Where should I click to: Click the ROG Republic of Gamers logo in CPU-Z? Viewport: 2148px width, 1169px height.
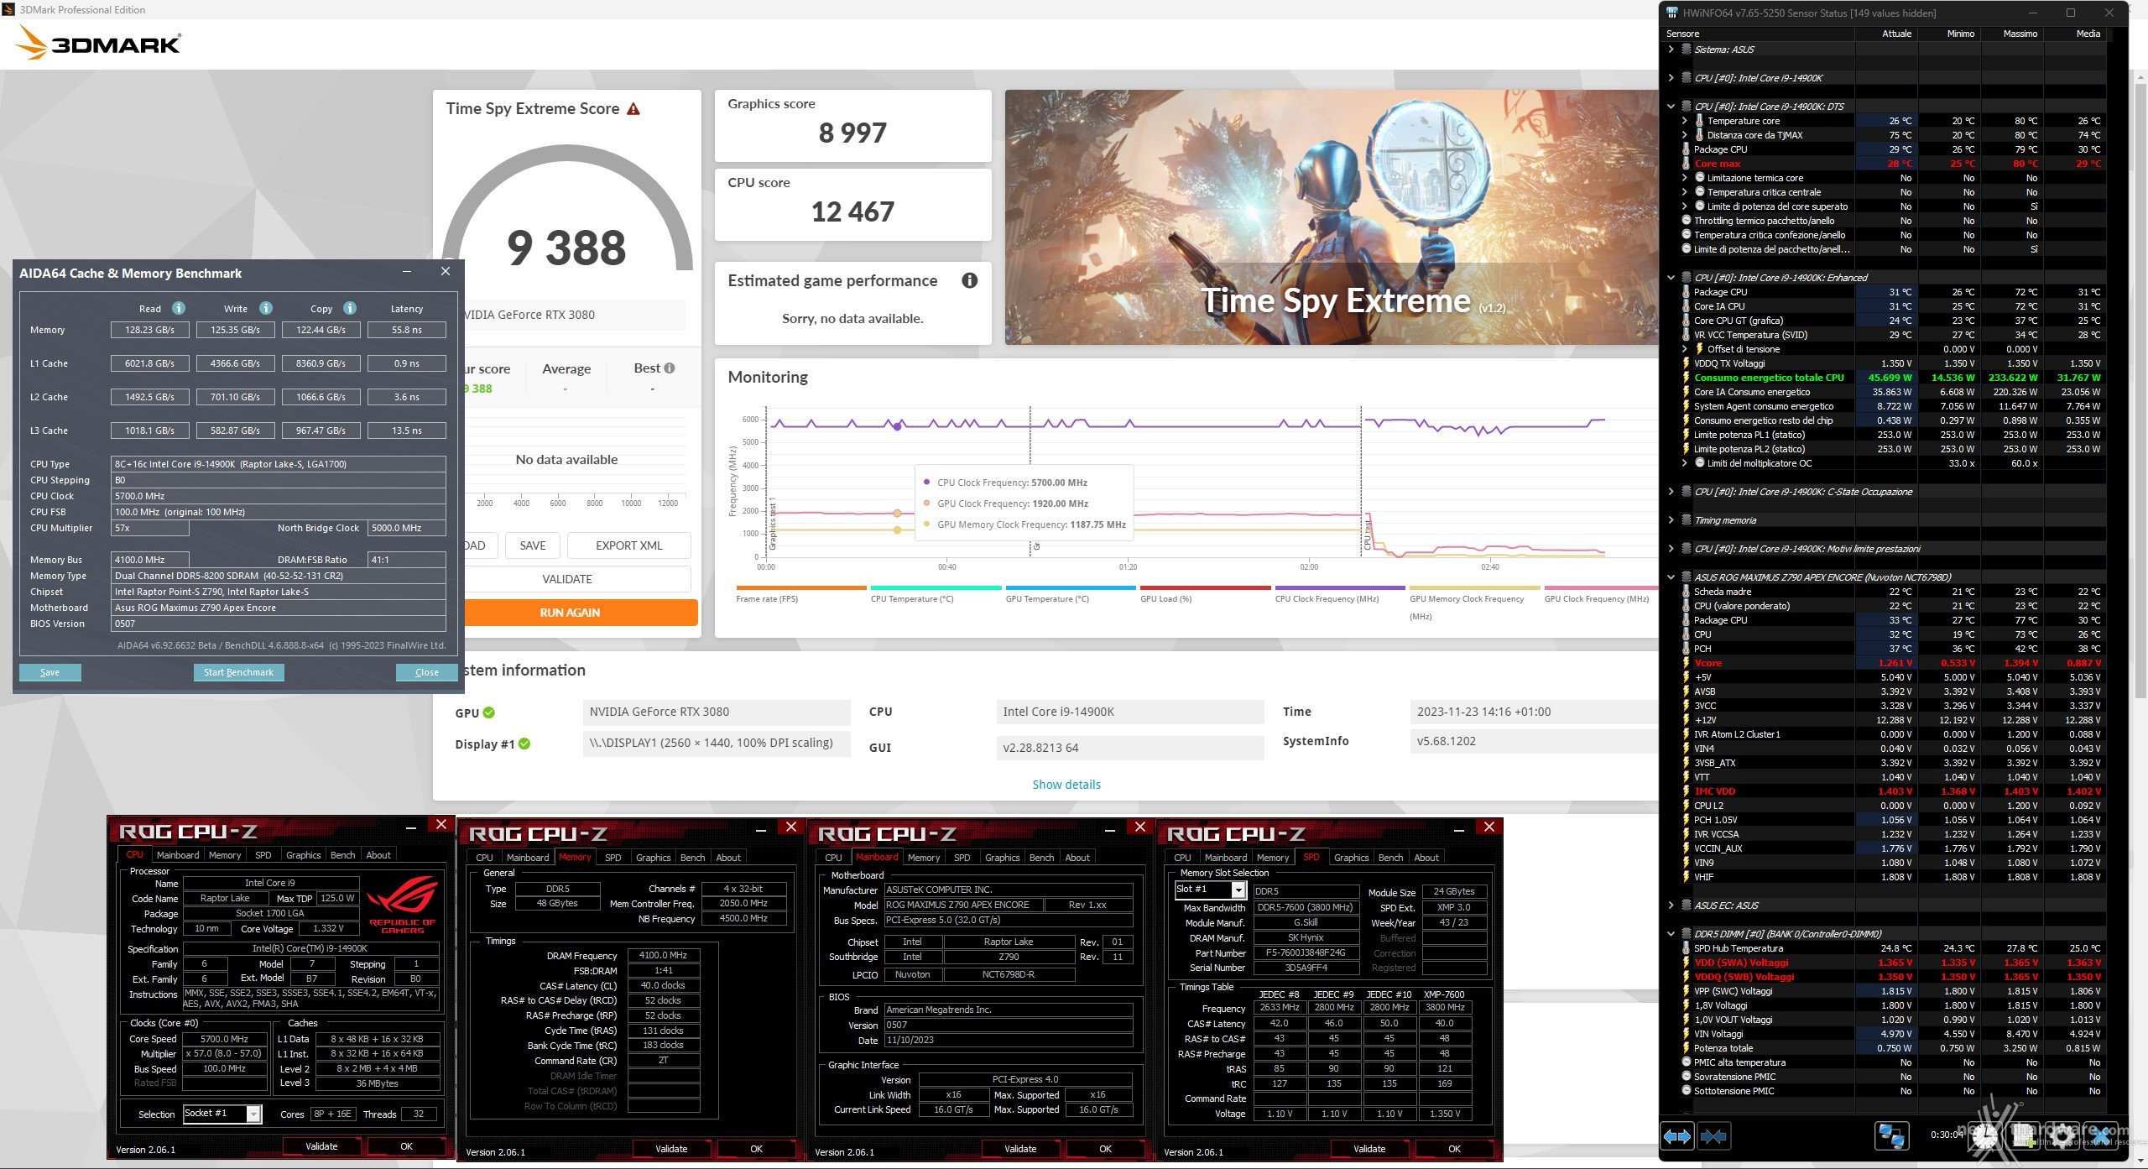click(x=402, y=904)
